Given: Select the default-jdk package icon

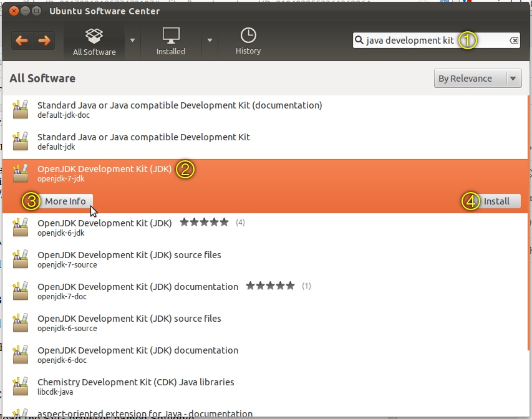Looking at the screenshot, I should coord(21,141).
